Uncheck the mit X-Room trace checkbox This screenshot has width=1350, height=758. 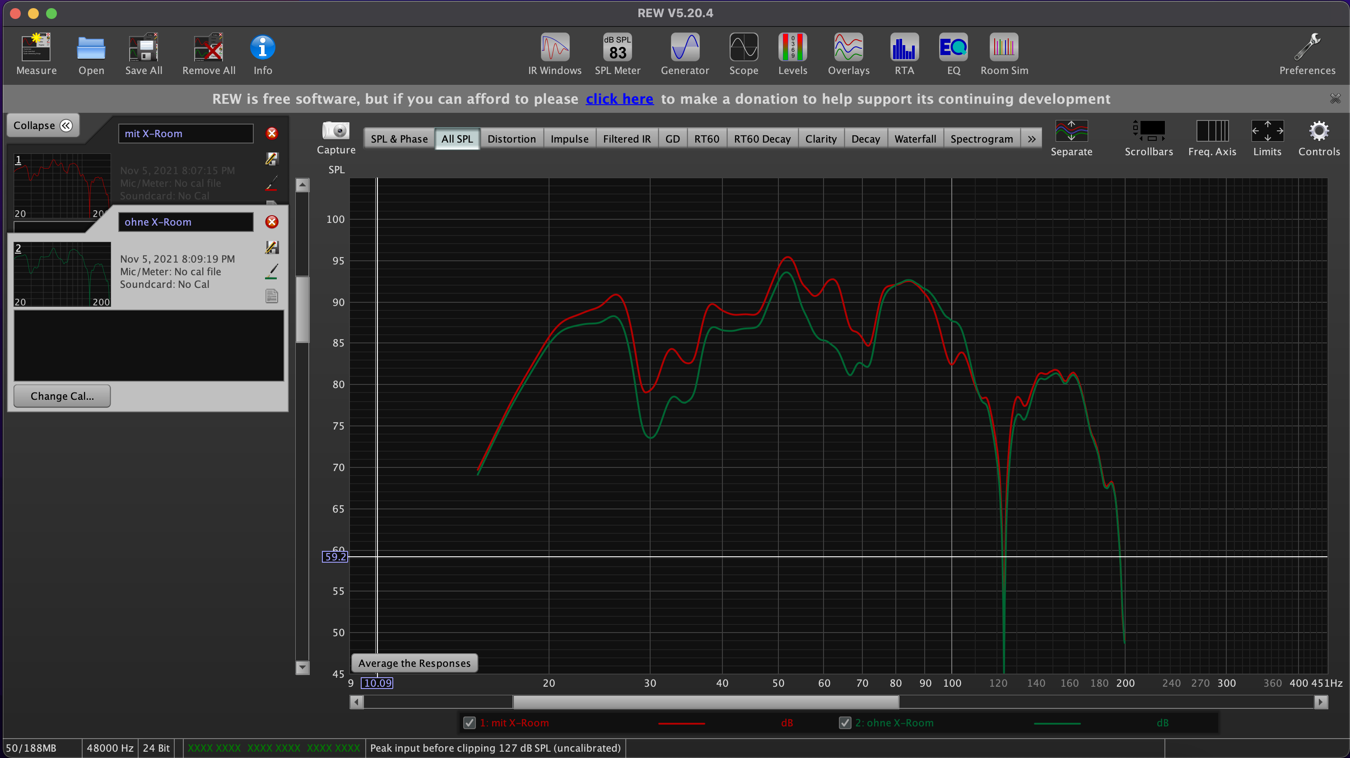(470, 723)
